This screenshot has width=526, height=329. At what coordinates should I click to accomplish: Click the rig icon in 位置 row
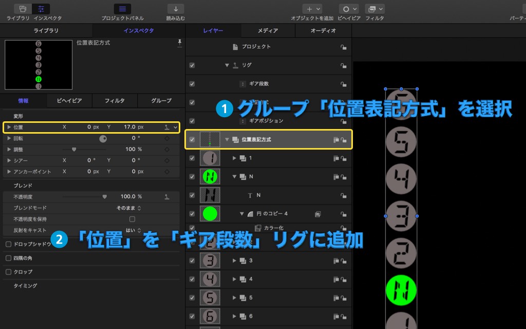167,127
